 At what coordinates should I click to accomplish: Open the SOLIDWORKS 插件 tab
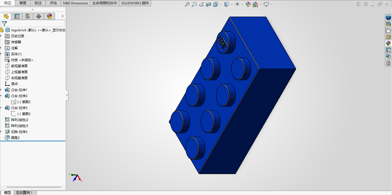pyautogui.click(x=135, y=3)
